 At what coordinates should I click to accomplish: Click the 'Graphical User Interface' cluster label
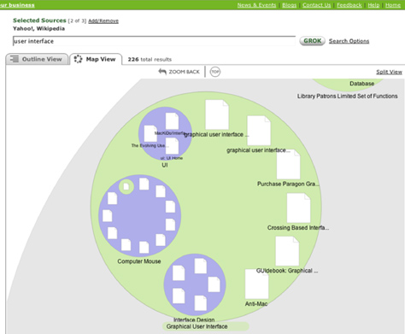[x=197, y=326]
